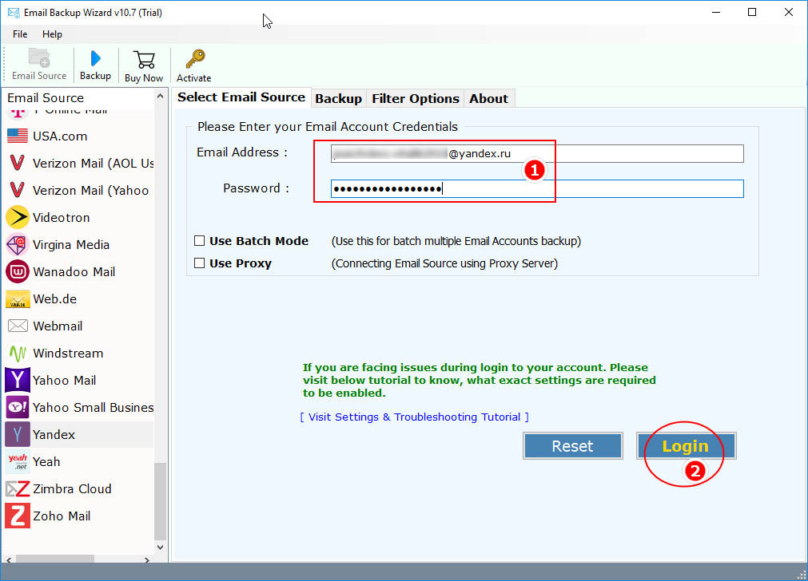This screenshot has height=581, width=808.
Task: Click the source list left scroll arrow
Action: [9, 560]
